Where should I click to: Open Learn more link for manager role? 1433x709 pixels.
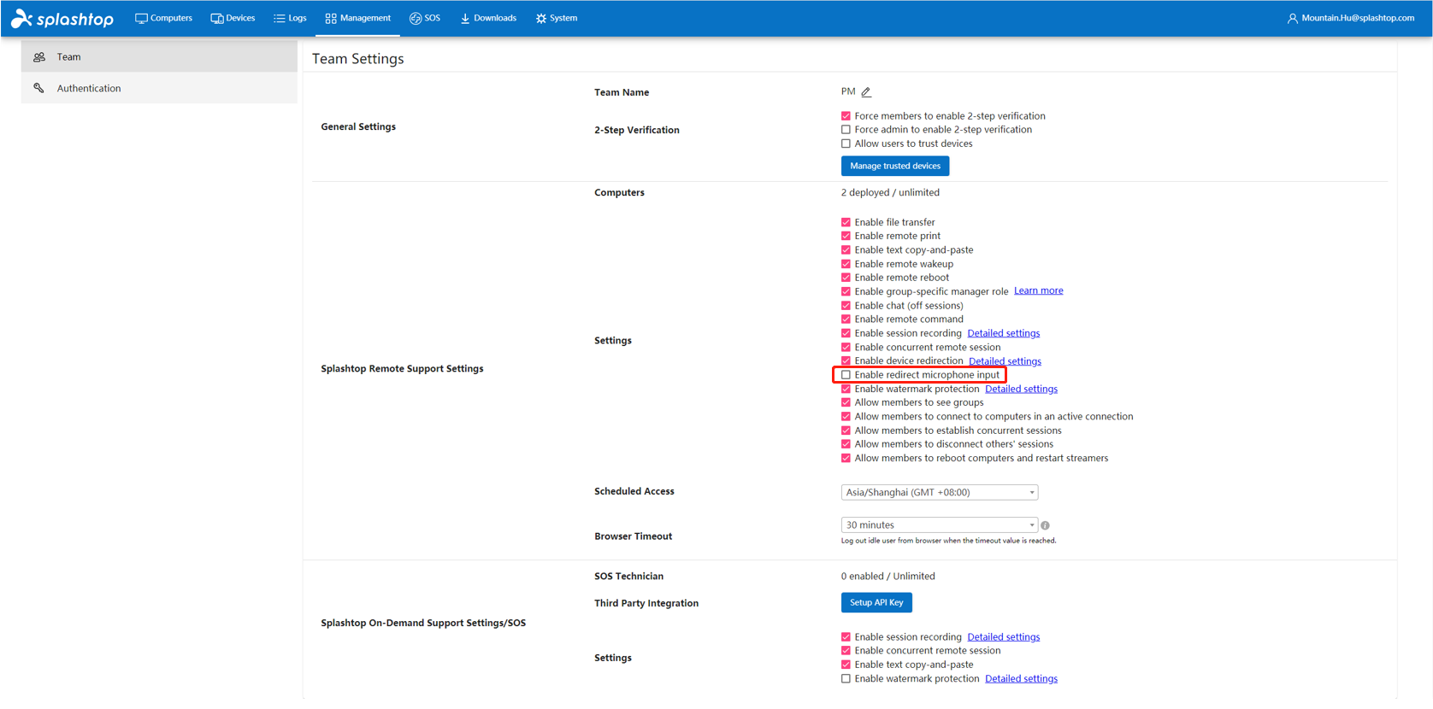pos(1038,290)
